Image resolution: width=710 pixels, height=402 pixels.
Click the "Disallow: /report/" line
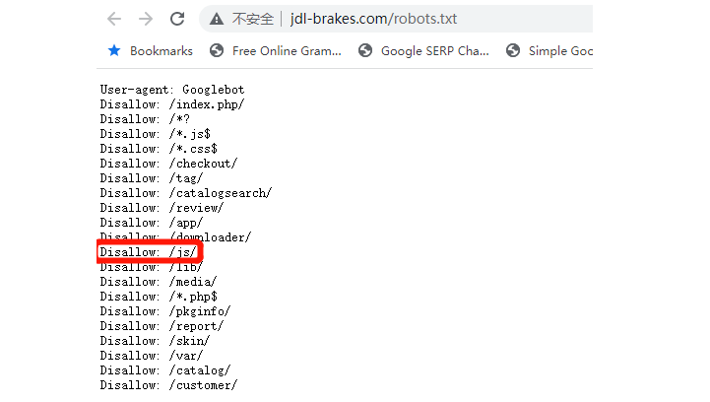pyautogui.click(x=162, y=326)
